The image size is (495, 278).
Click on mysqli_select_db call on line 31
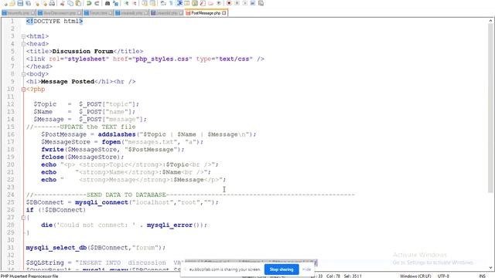click(56, 248)
